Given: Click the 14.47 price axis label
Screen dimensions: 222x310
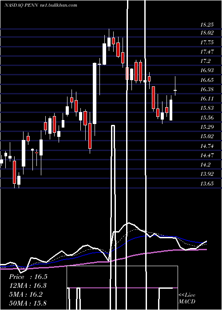Looking at the screenshot, I should pyautogui.click(x=207, y=155).
